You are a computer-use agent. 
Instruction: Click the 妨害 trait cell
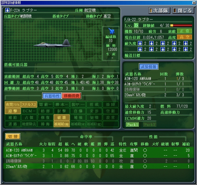(45, 111)
